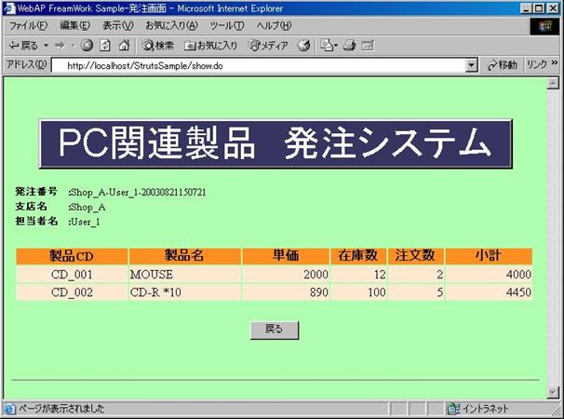Click the 製品CD column header
Image resolution: width=564 pixels, height=419 pixels.
pos(72,256)
